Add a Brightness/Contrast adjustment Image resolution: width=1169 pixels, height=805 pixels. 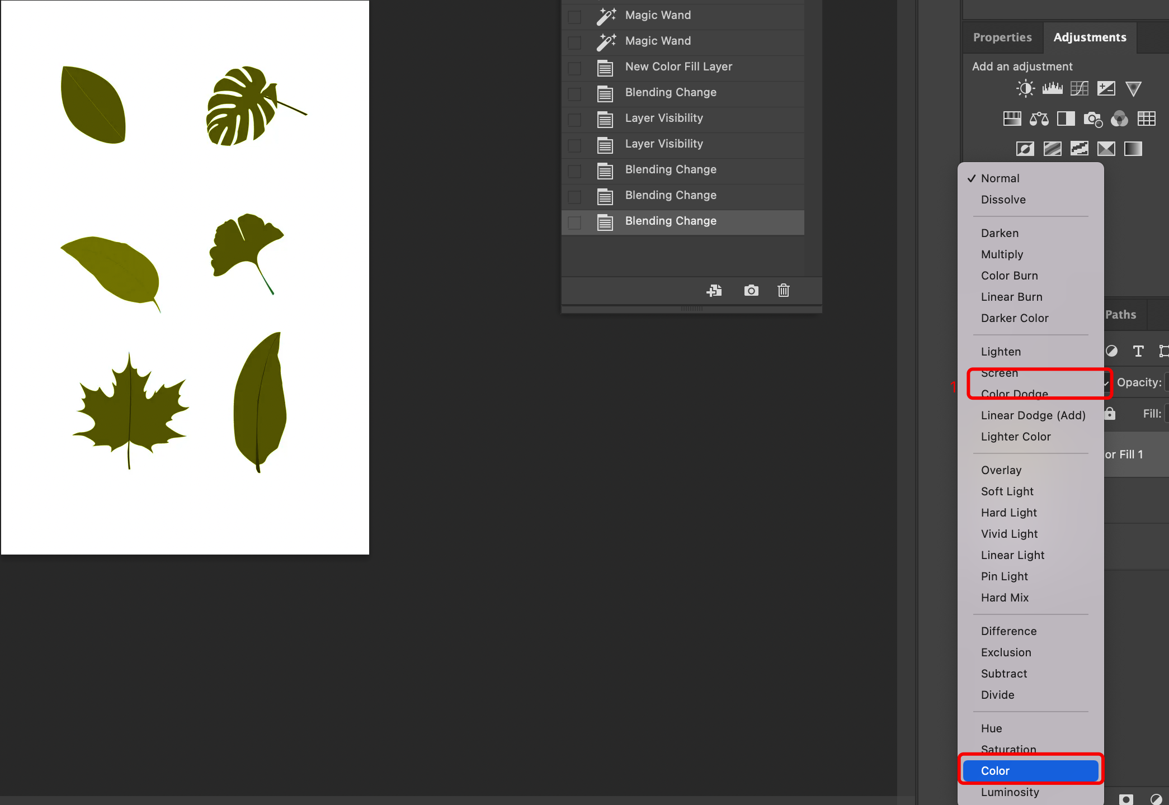[x=1025, y=88]
